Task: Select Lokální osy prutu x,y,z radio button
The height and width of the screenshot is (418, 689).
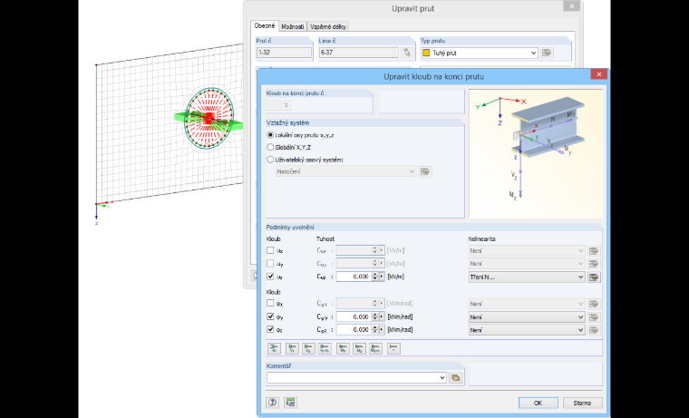Action: tap(270, 135)
